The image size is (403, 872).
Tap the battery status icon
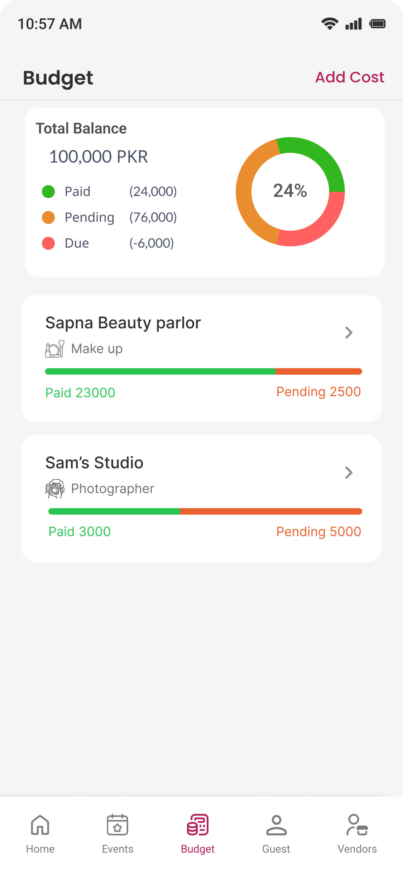(378, 24)
